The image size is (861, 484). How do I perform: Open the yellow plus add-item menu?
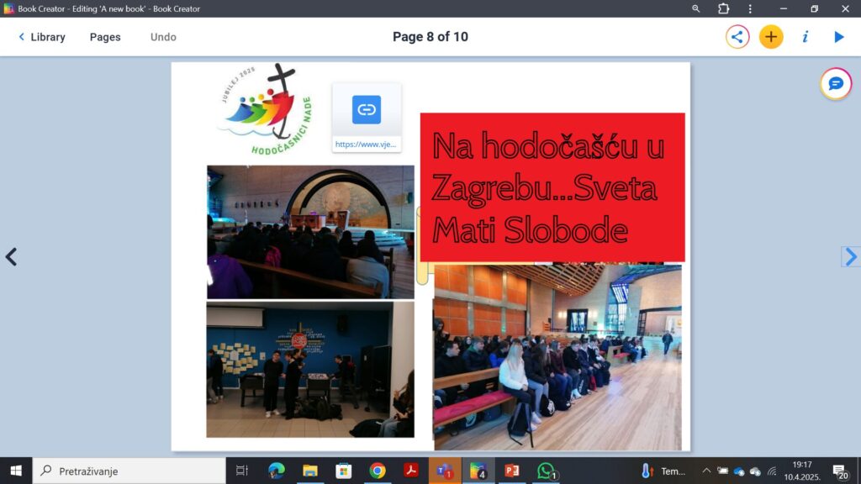(771, 37)
